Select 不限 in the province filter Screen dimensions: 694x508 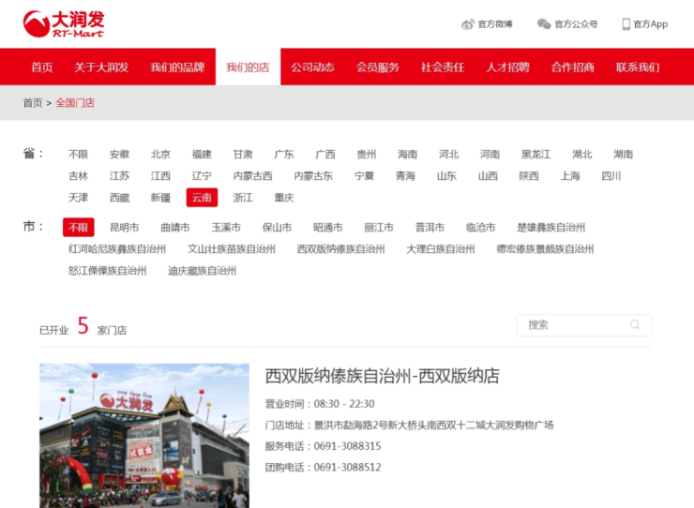(79, 155)
